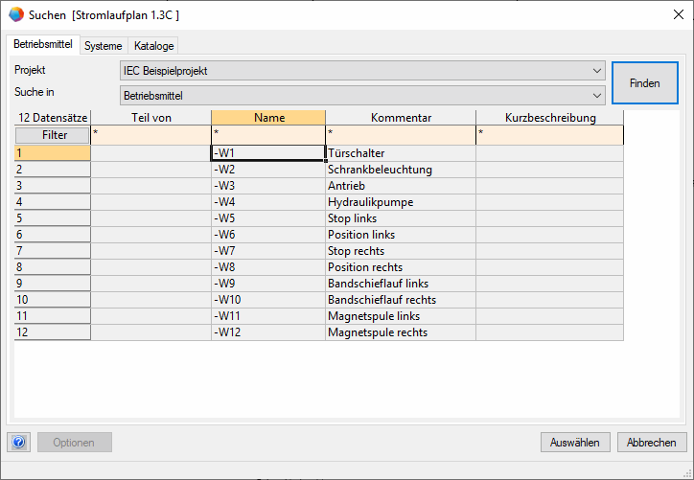Viewport: 694px width, 480px height.
Task: Click the 'Teil von' column header
Action: 150,118
